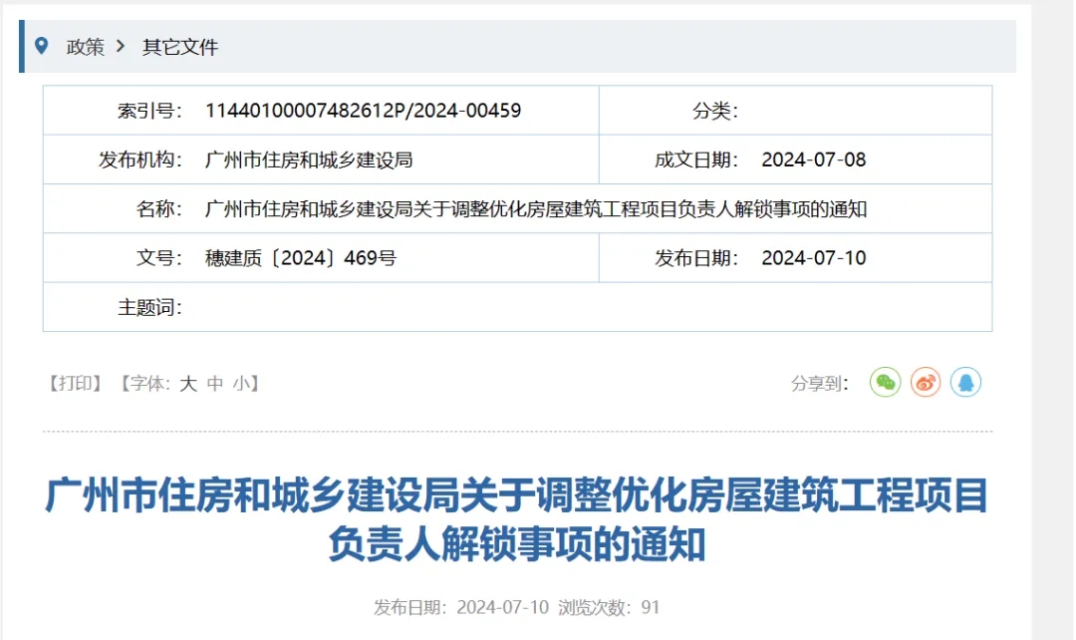The image size is (1076, 640).
Task: Click the 打印 print link
Action: 75,383
